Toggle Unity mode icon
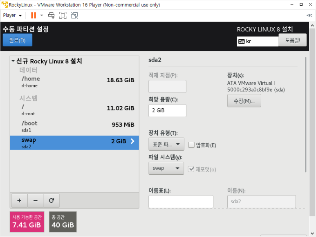 pyautogui.click(x=74, y=15)
